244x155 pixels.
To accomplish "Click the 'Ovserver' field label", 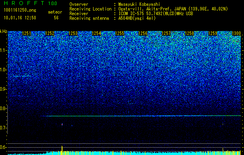I will click(79, 4).
